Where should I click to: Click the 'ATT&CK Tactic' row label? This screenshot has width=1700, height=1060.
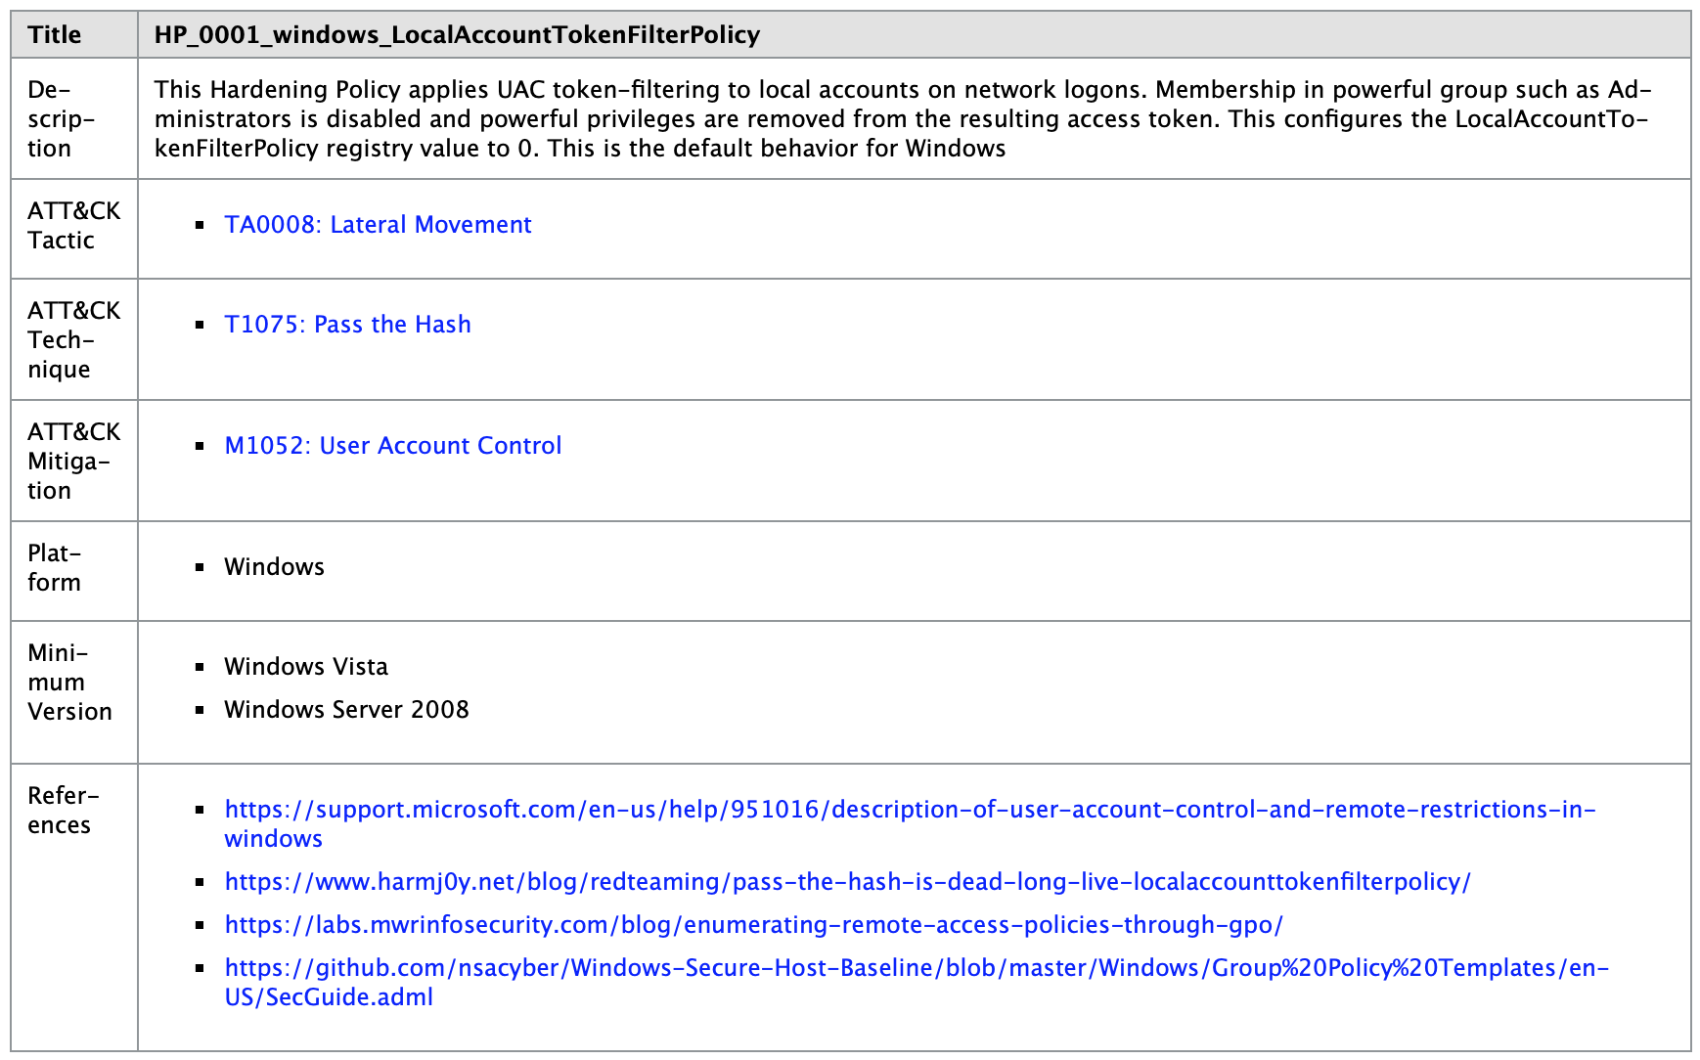[73, 226]
